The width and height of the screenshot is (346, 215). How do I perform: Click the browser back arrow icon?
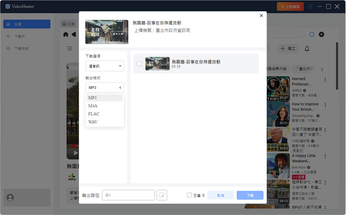[74, 35]
